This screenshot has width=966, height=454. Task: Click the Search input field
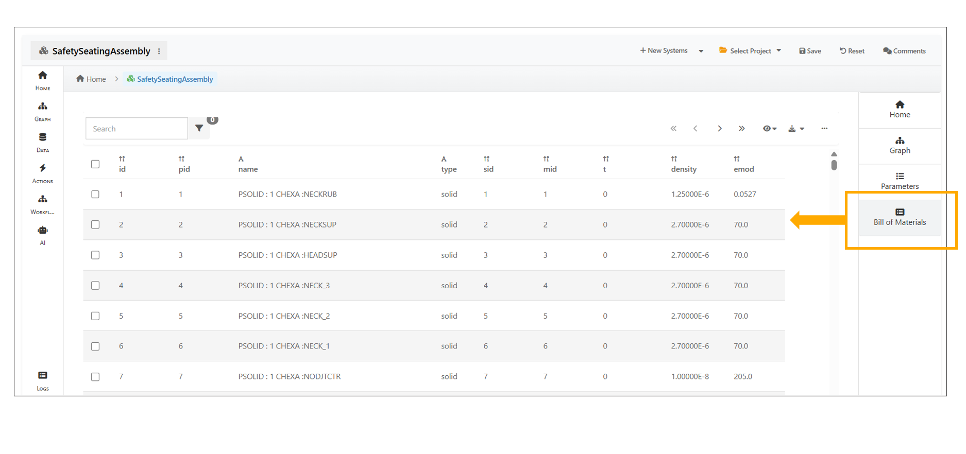(x=137, y=129)
